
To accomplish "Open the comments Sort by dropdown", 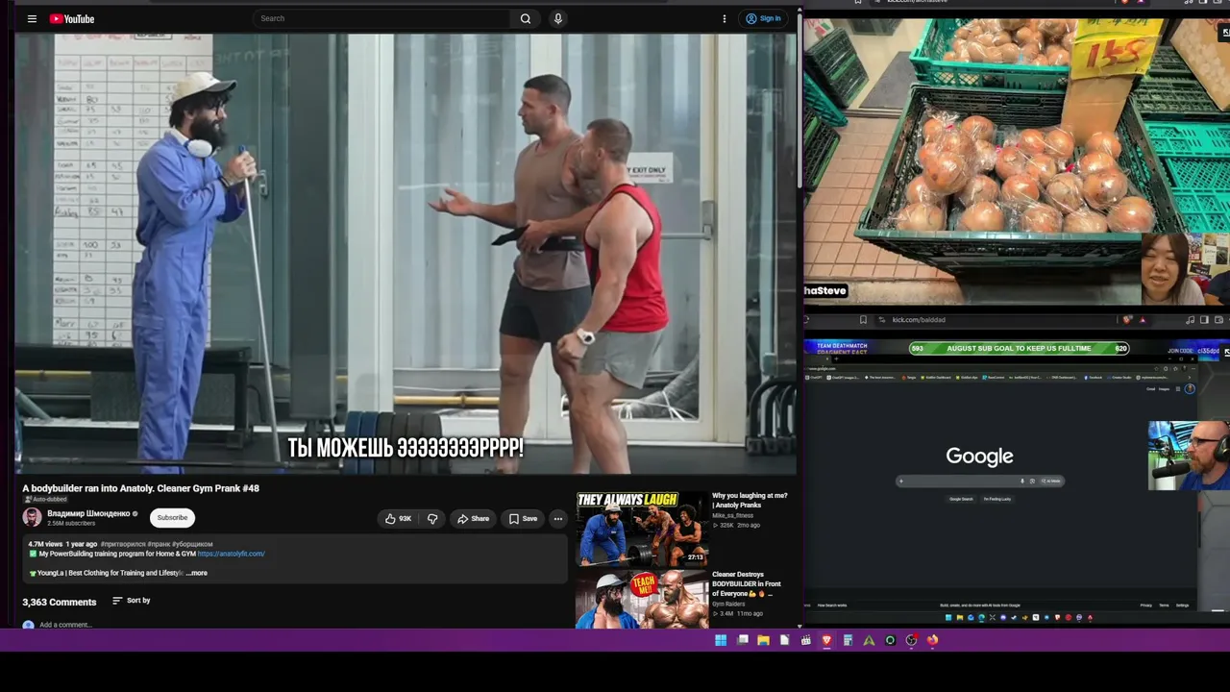I will [132, 601].
